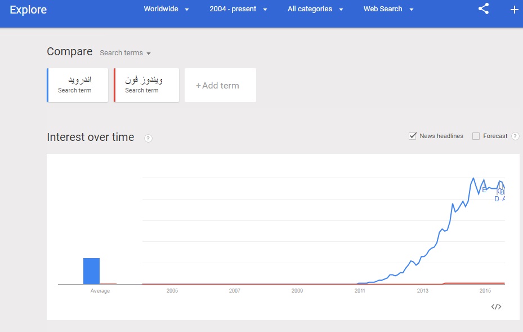Expand the 2004 - present time range dropdown
Image resolution: width=523 pixels, height=332 pixels.
point(238,9)
